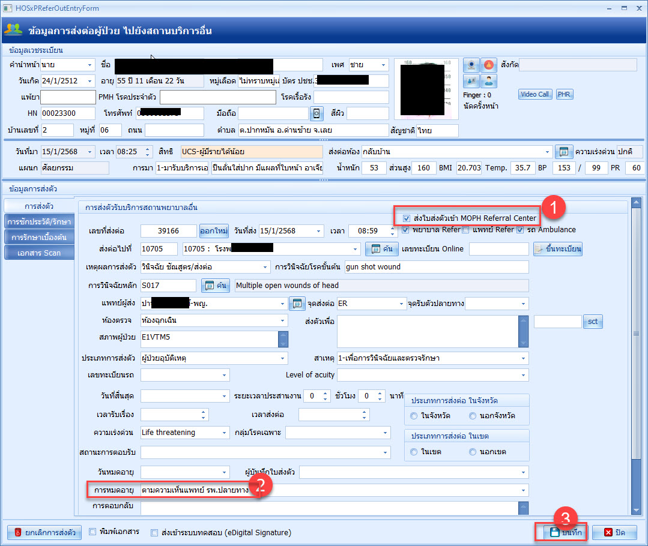Open the ความเร่งด่วน Life threatening dropdown
Image resolution: width=648 pixels, height=546 pixels.
click(x=223, y=433)
